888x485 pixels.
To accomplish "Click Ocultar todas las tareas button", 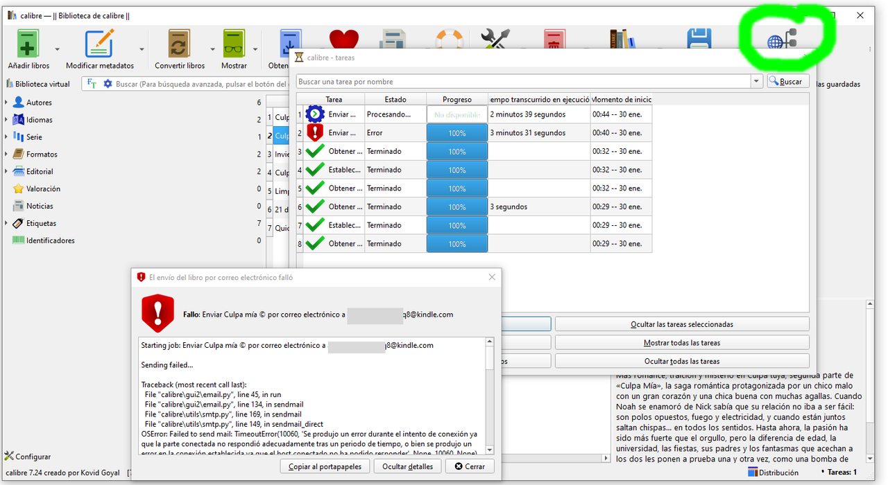I will click(x=682, y=361).
